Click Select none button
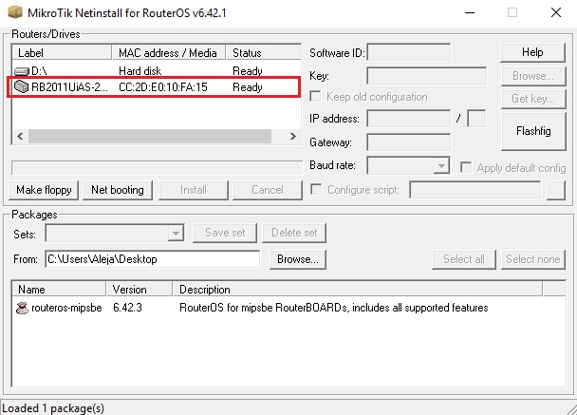This screenshot has width=577, height=415. coord(532,259)
